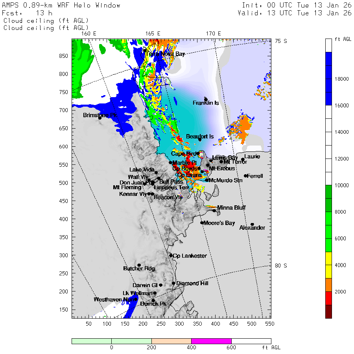Click the Moore's Bay station marker

coord(202,223)
